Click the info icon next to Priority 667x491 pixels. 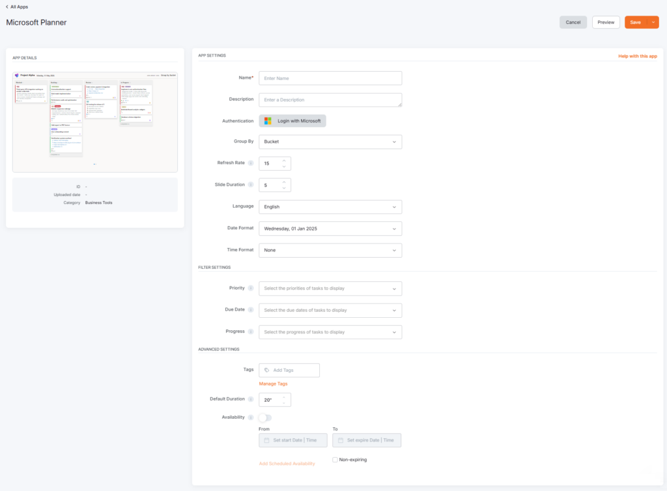point(251,288)
